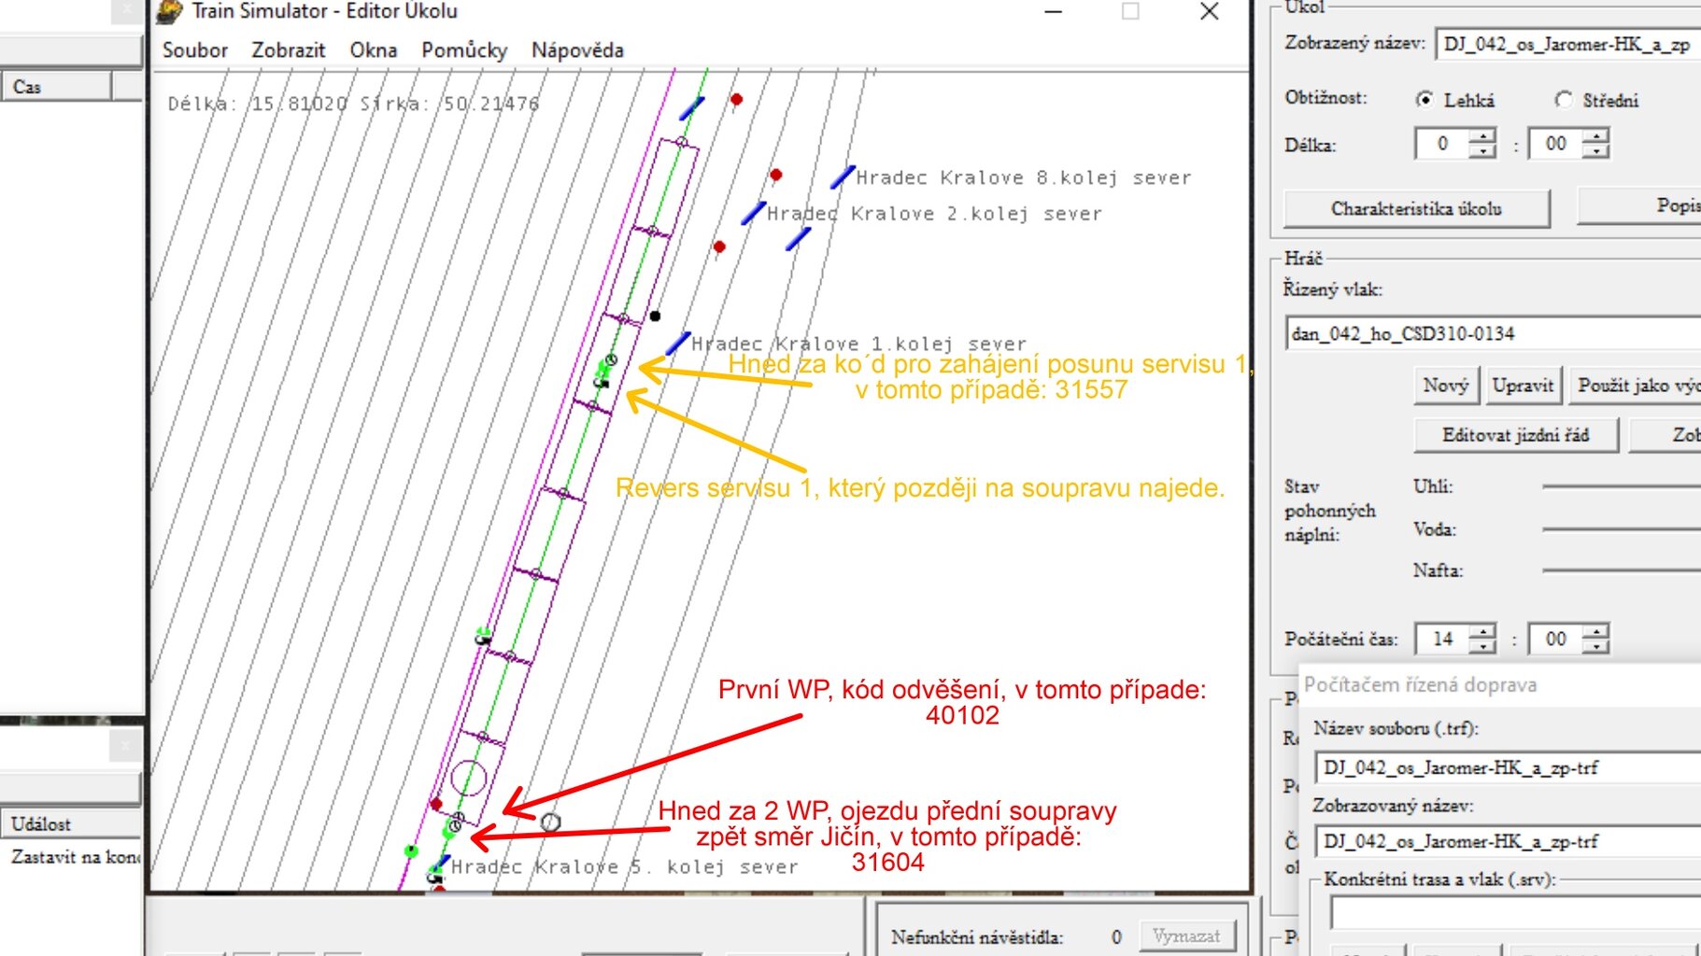
Task: Select the Střední difficulty option
Action: click(x=1564, y=99)
